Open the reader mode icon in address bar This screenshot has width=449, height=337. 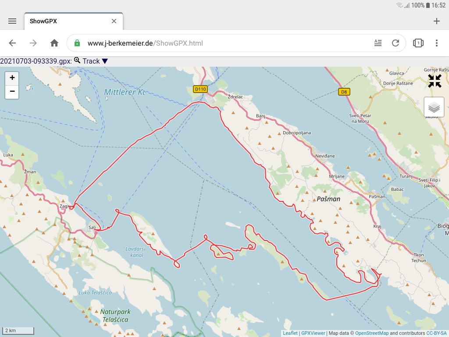(x=378, y=43)
